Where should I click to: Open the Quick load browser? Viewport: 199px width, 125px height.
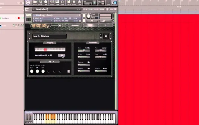point(62,3)
